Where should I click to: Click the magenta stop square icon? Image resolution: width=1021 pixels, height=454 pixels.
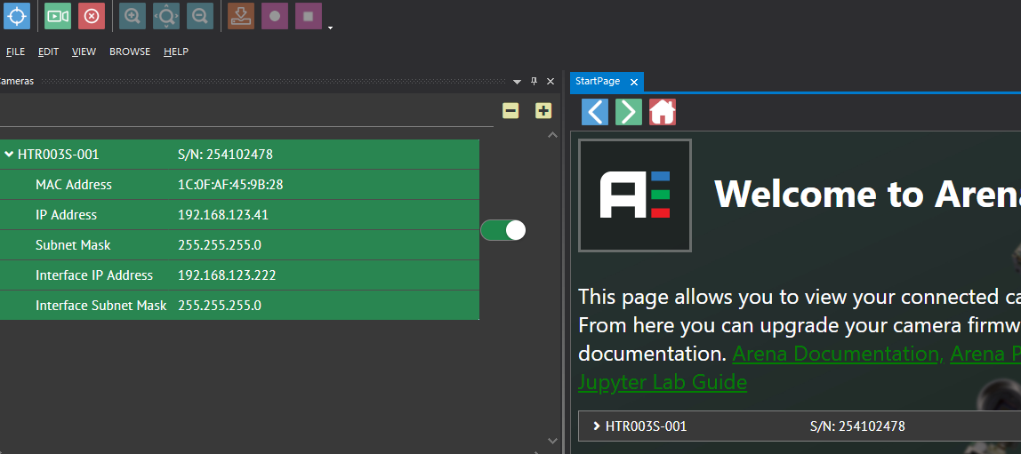[309, 16]
